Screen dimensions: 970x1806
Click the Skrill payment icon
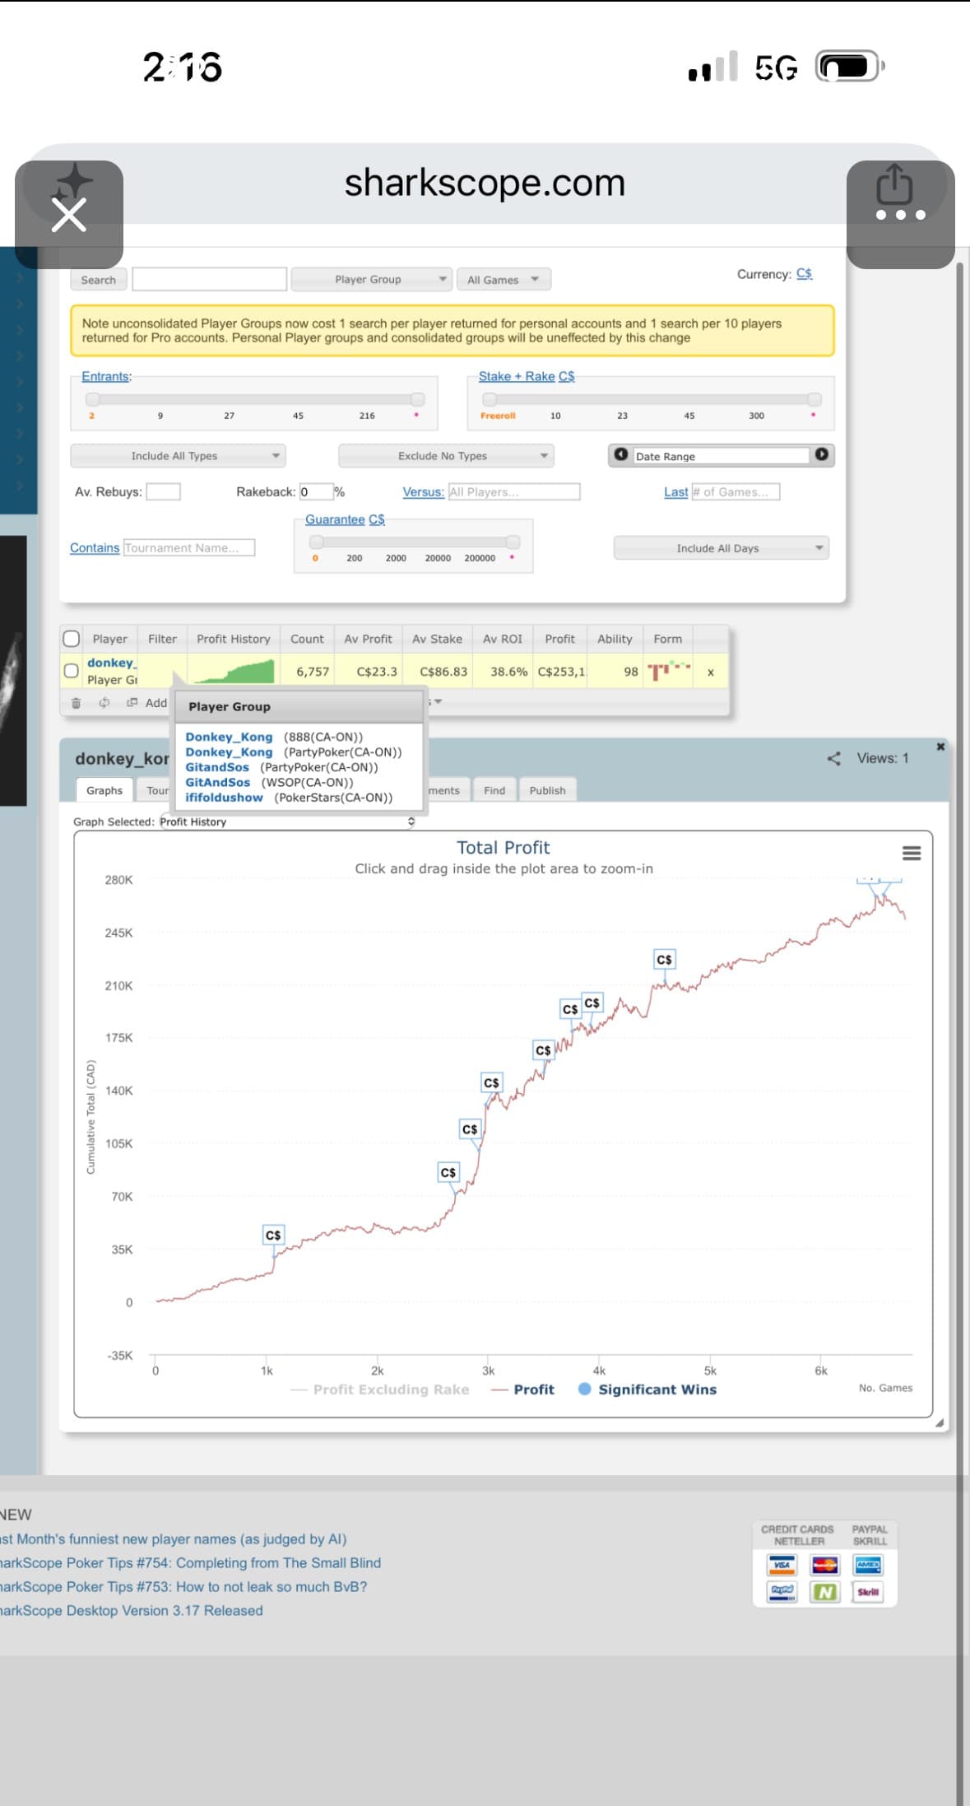(x=868, y=1592)
